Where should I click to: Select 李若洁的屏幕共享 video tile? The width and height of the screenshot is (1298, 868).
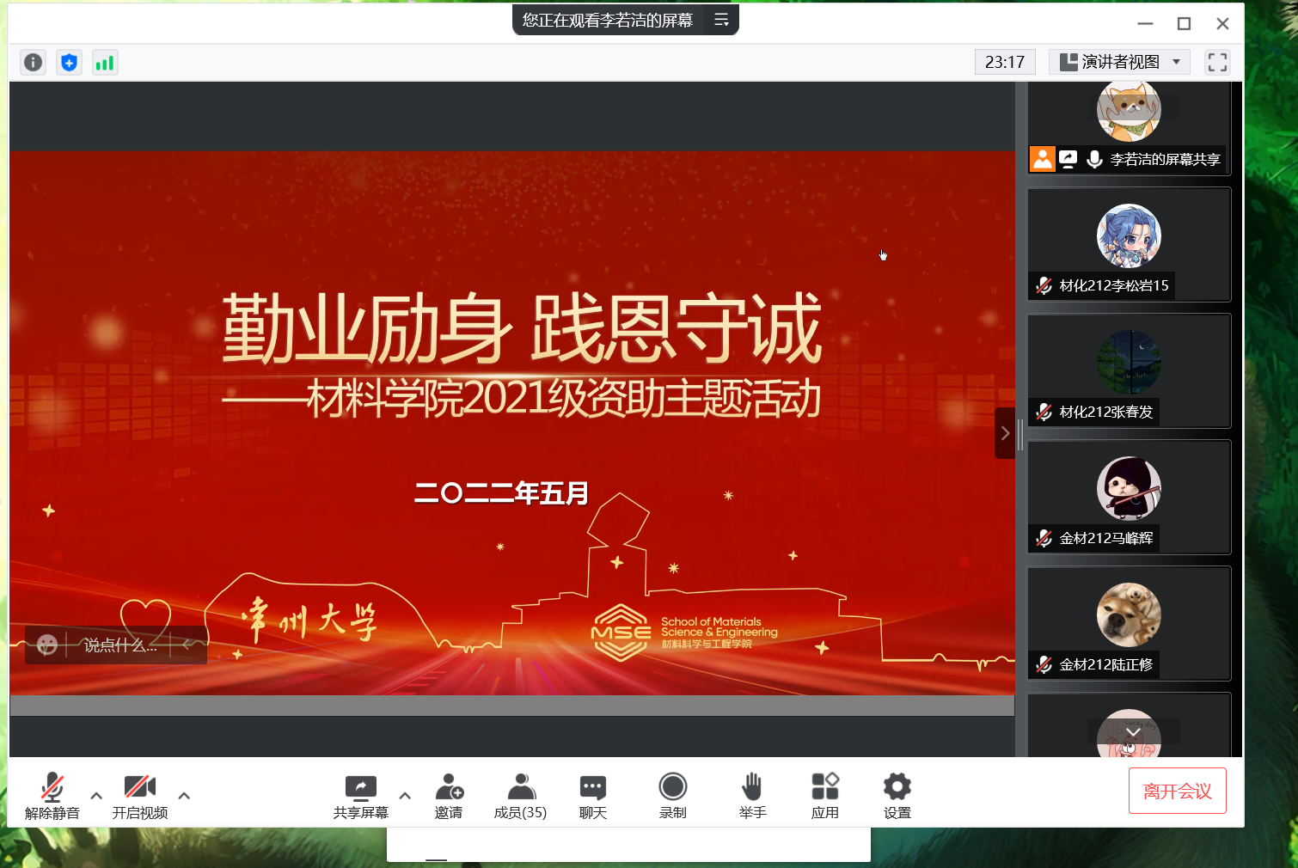click(x=1130, y=128)
